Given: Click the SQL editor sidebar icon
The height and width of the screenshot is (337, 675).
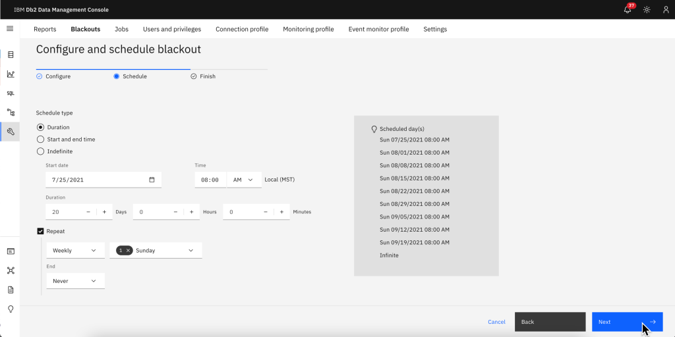Looking at the screenshot, I should (x=11, y=93).
